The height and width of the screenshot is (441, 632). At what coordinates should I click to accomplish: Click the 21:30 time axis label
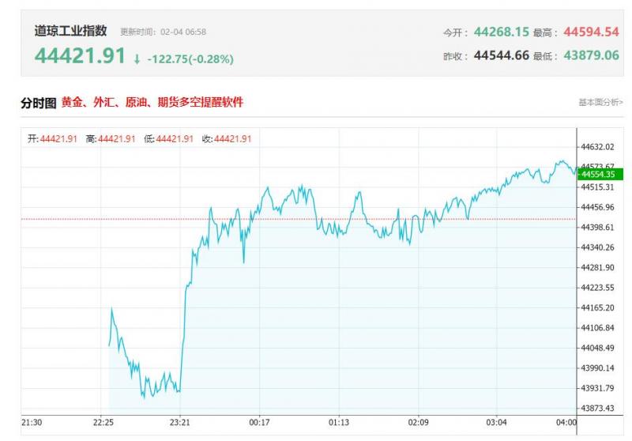click(x=32, y=423)
